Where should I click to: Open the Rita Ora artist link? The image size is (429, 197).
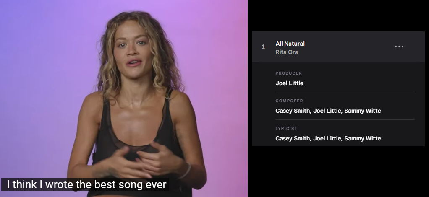pos(287,52)
